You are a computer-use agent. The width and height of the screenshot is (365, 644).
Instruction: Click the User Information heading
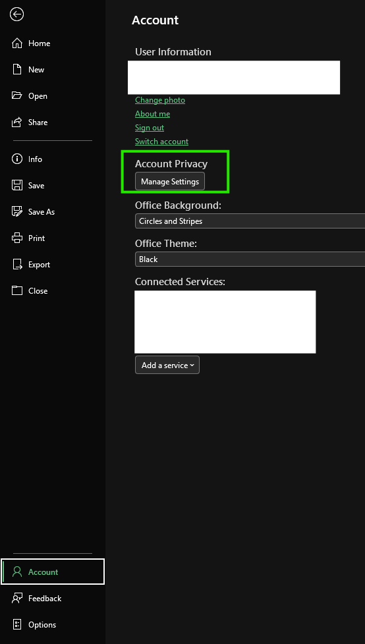173,52
